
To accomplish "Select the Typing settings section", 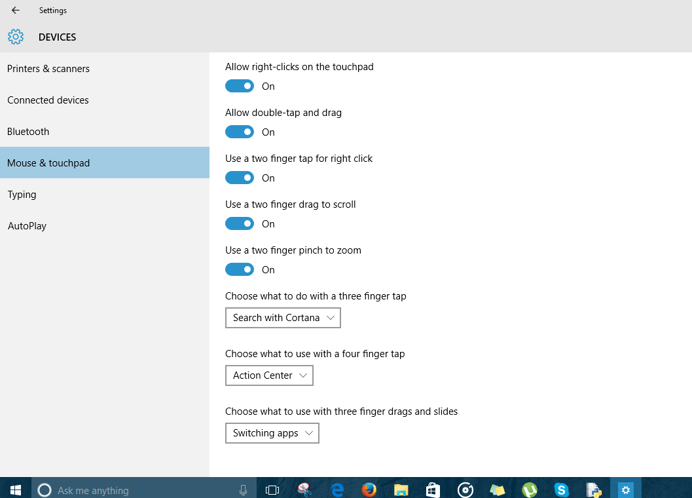I will [22, 194].
